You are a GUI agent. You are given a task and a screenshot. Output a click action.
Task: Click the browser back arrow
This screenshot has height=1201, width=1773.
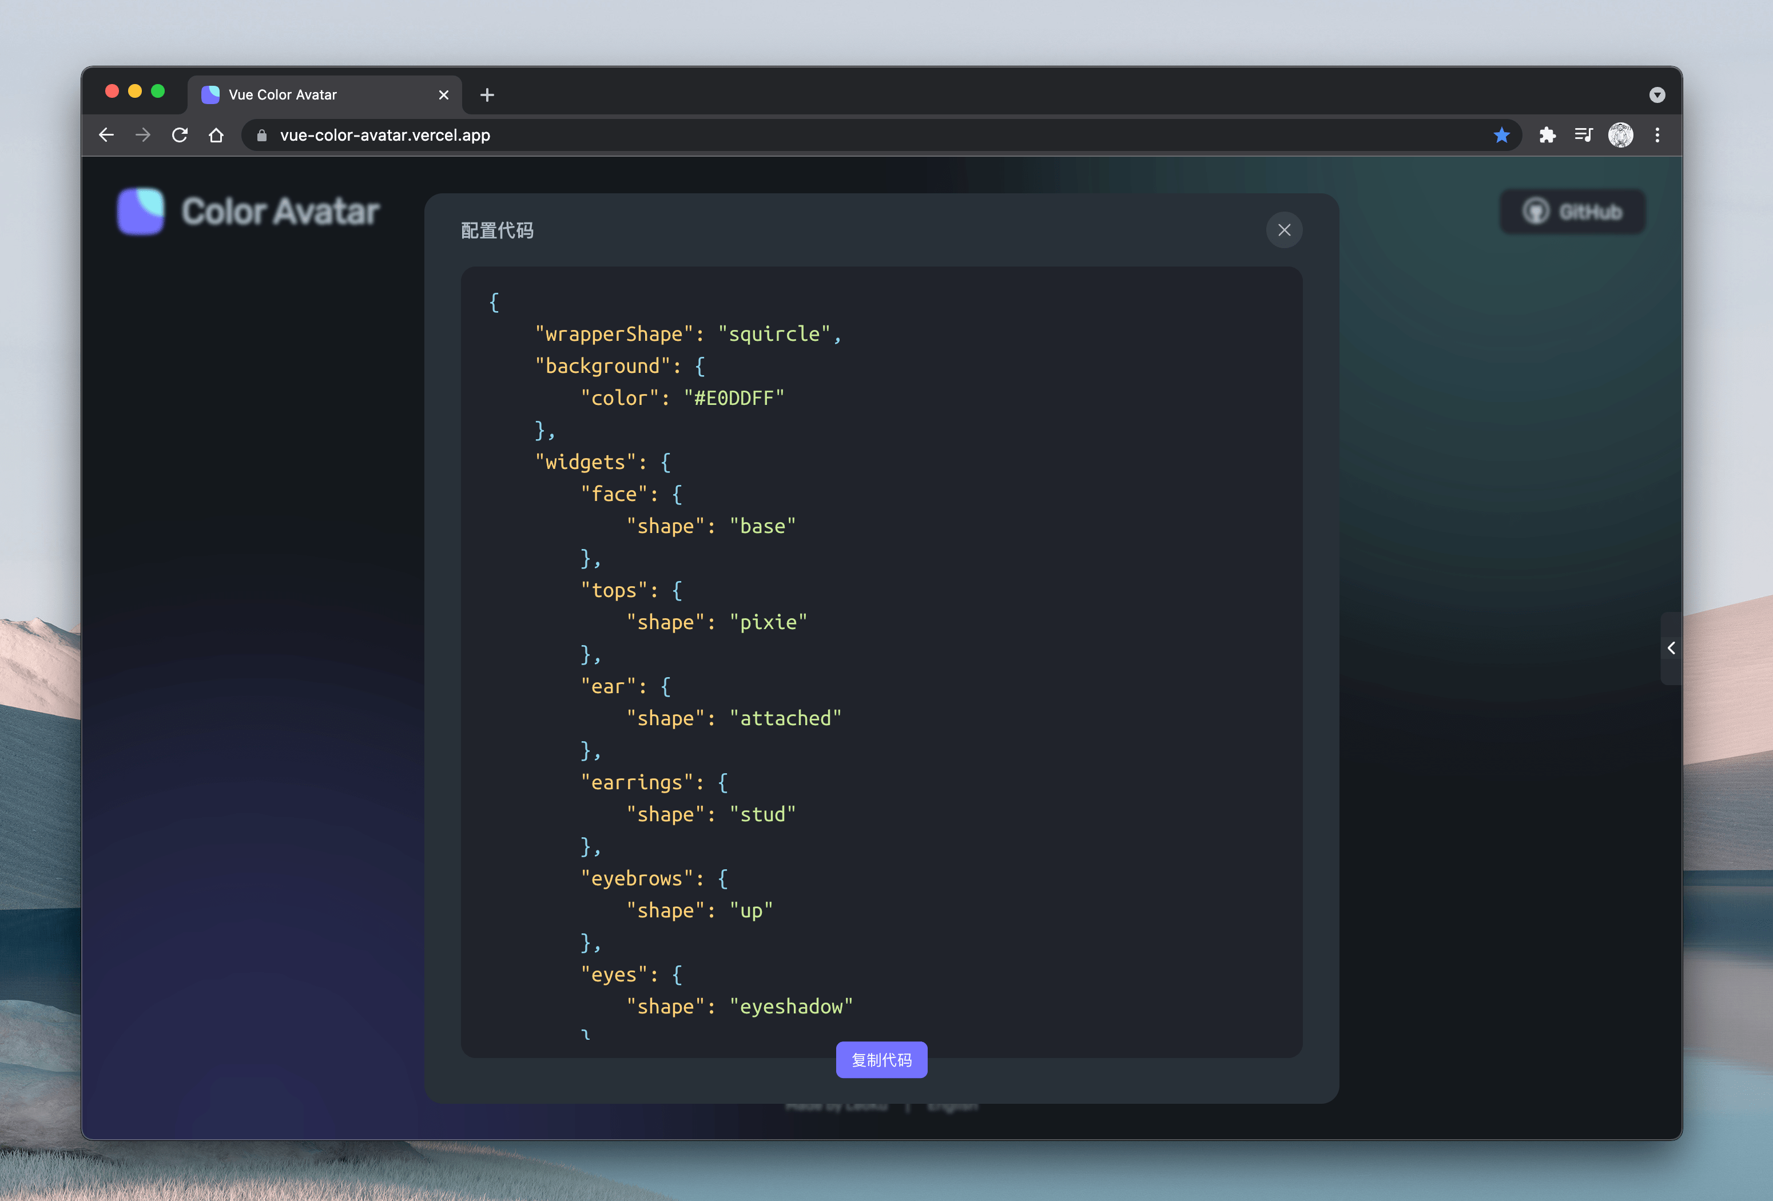coord(107,135)
